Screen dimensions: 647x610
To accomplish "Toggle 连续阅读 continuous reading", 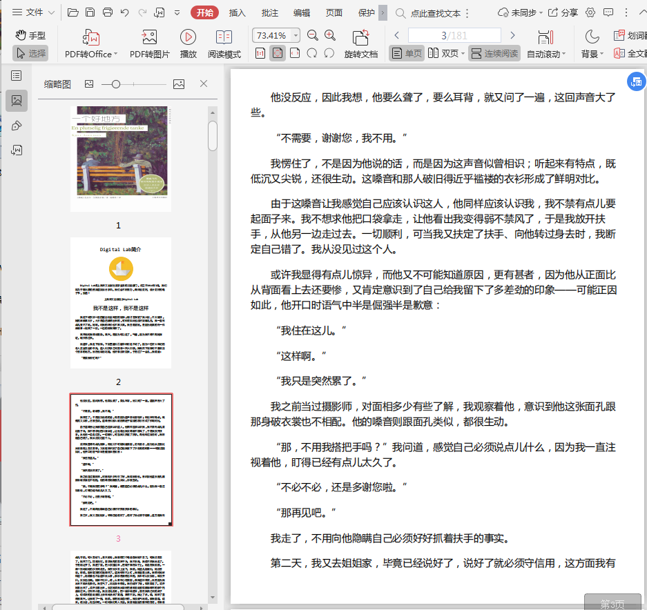I will coord(494,54).
